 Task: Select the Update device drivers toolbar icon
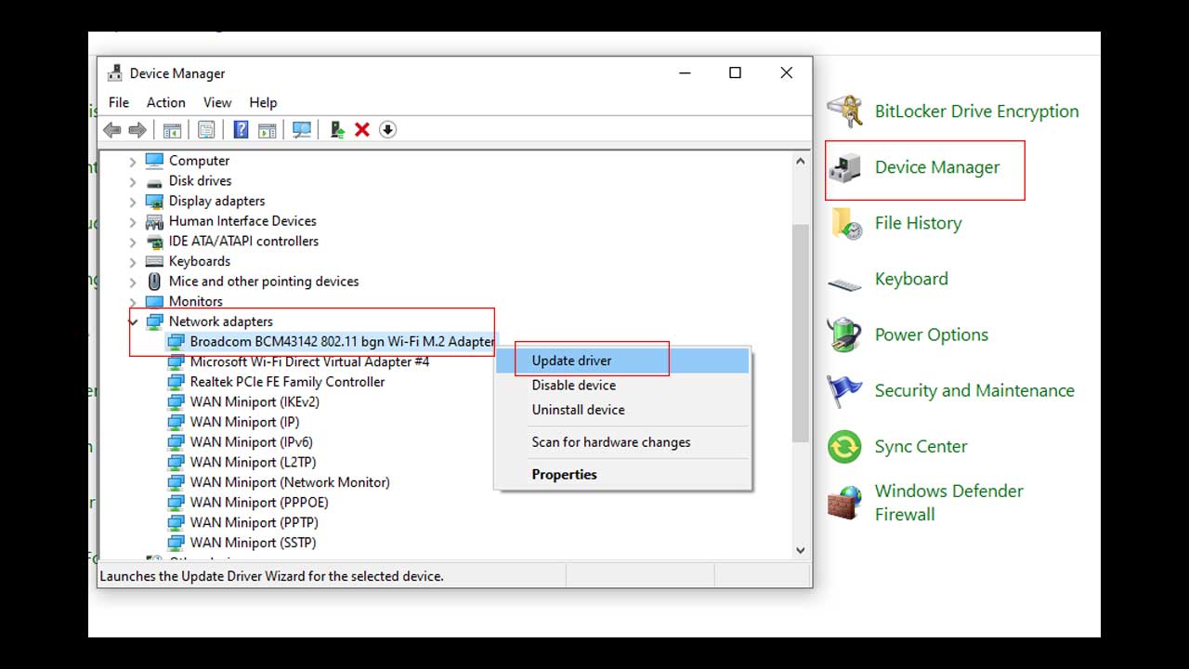(337, 129)
